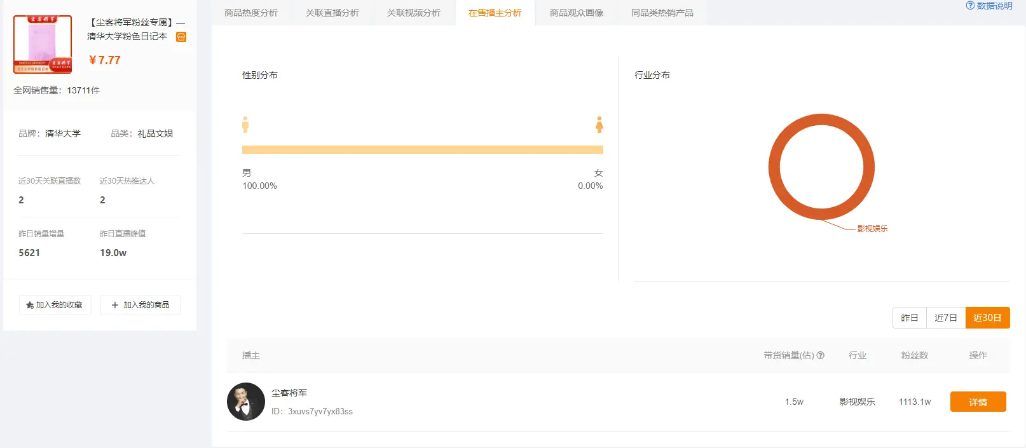The height and width of the screenshot is (448, 1026).
Task: Click the 近30天关联直播数 label
Action: coord(50,181)
